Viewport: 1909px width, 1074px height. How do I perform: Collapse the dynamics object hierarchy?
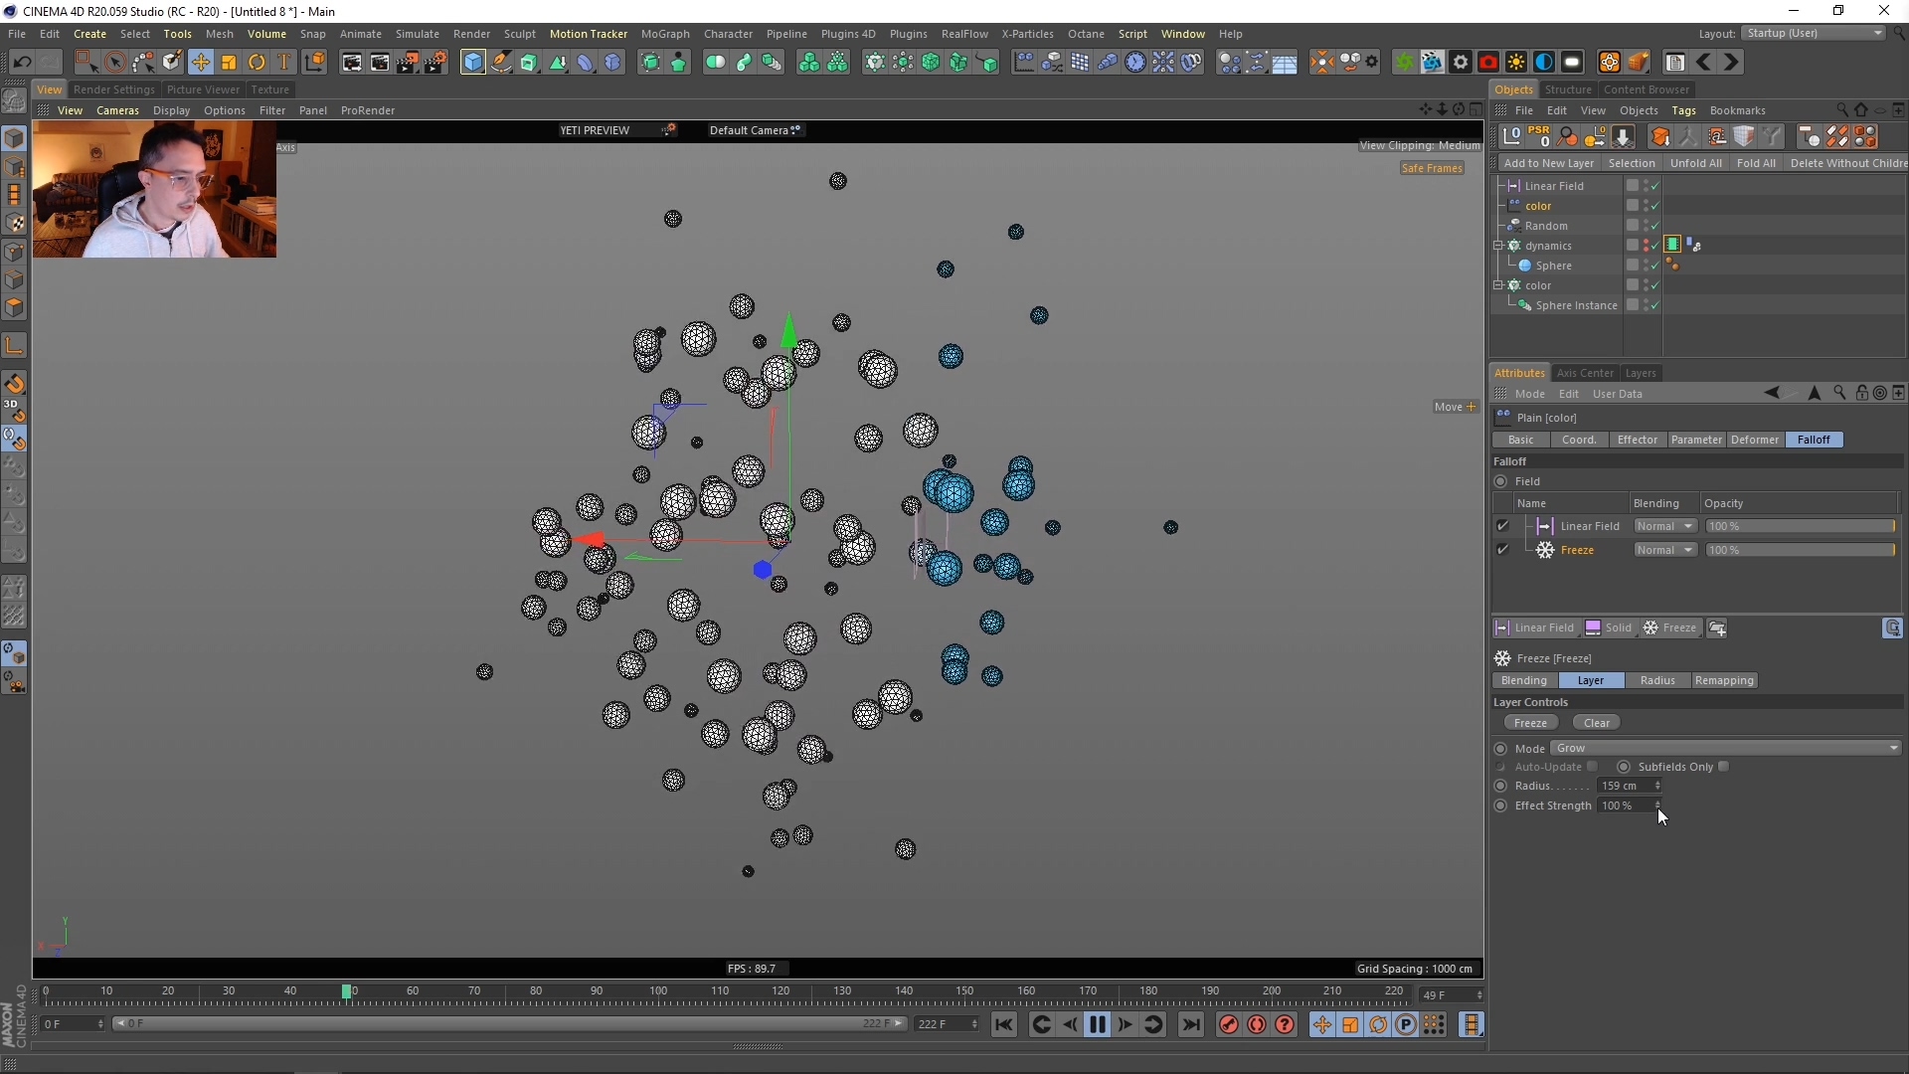(1497, 245)
